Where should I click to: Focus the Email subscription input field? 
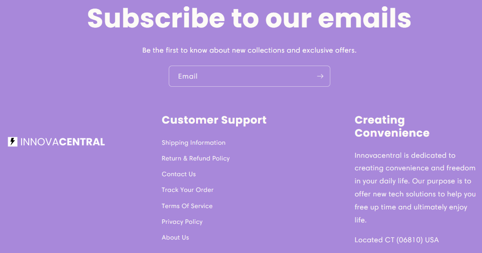(x=249, y=76)
